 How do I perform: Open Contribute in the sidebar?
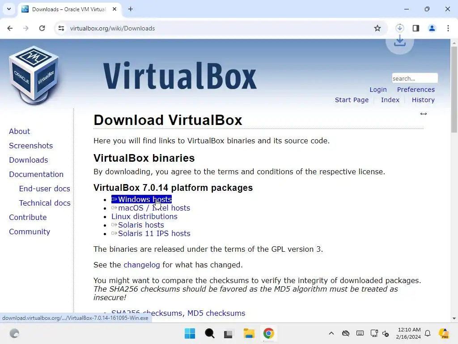click(x=28, y=217)
